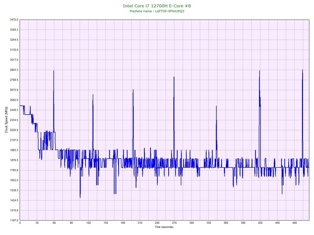Click the 2448.3 y-axis tick label
This screenshot has height=235, width=314.
(14, 110)
